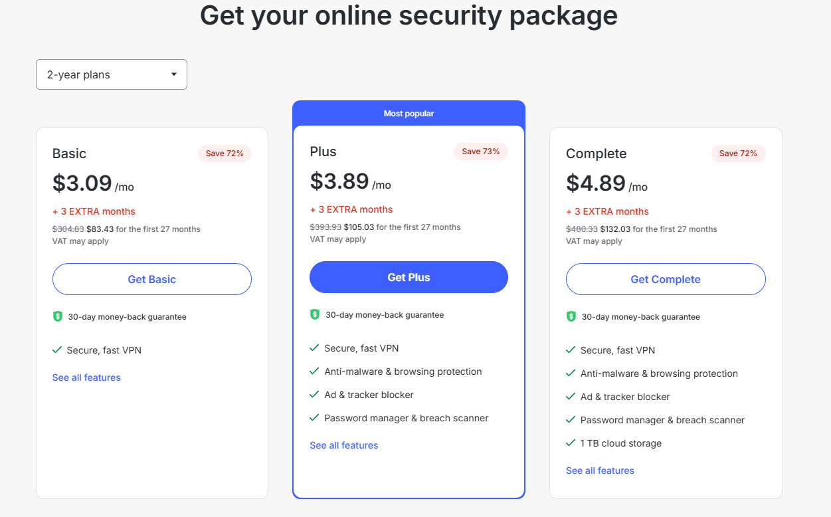Click the Most popular banner on Plus
The height and width of the screenshot is (517, 831).
409,113
